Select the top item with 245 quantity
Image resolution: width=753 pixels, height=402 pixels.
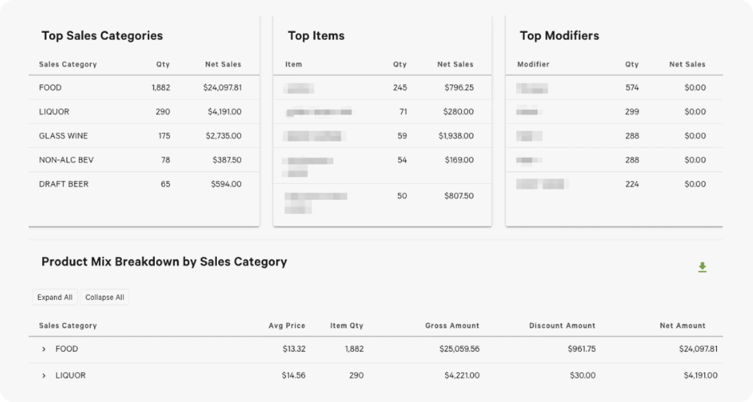tap(382, 88)
